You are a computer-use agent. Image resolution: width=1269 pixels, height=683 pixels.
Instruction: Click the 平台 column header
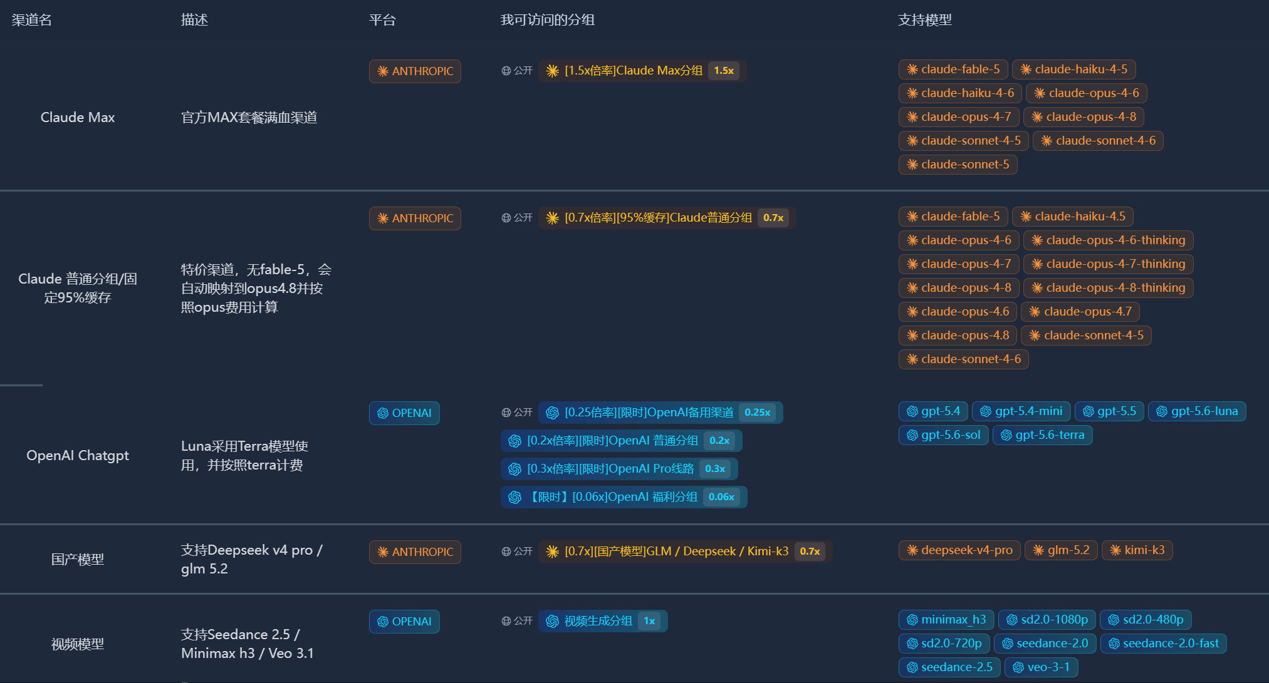(382, 20)
